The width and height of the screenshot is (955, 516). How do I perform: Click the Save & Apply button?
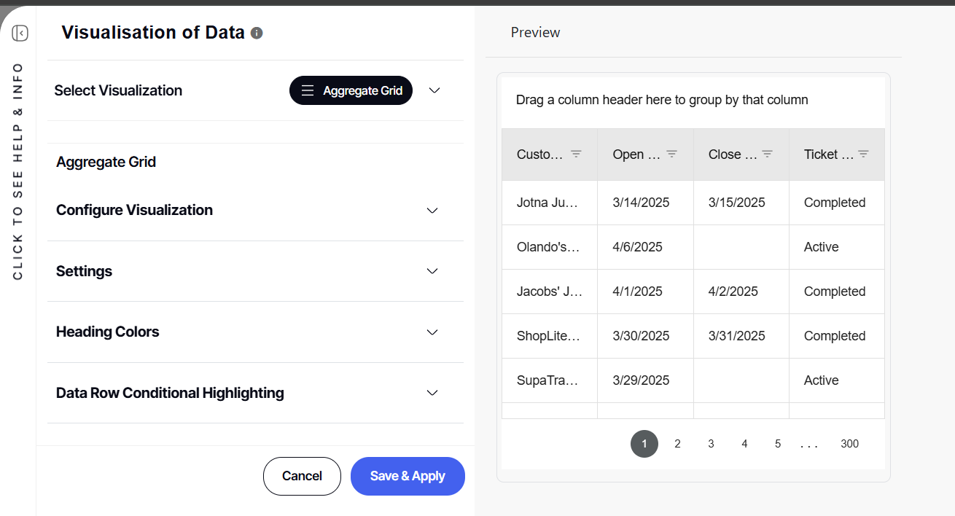tap(408, 476)
